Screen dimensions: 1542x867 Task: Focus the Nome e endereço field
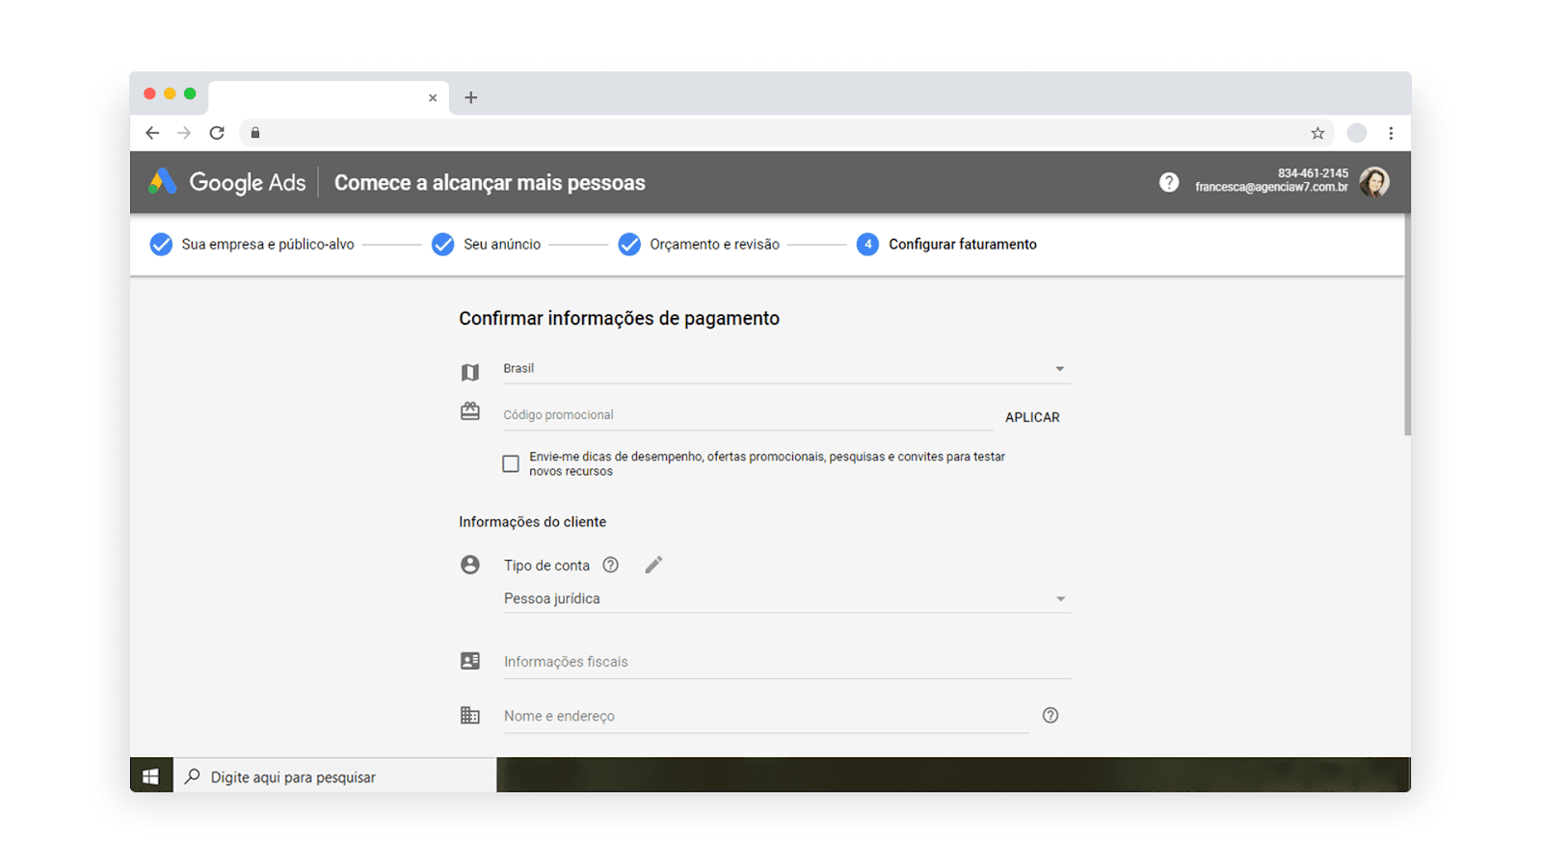click(x=766, y=716)
